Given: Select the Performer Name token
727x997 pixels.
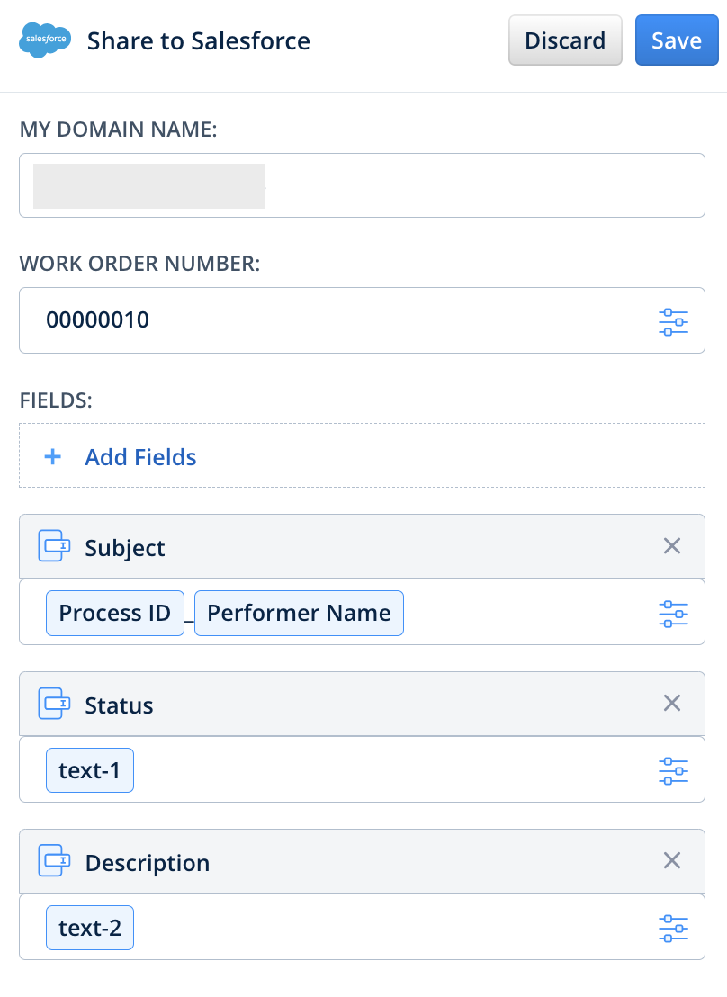Looking at the screenshot, I should 299,612.
